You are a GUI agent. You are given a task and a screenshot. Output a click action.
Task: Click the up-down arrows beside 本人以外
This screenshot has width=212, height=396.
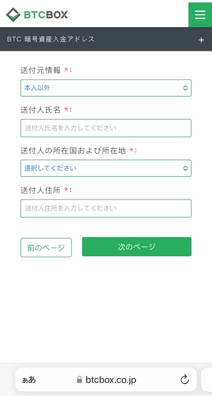[185, 88]
